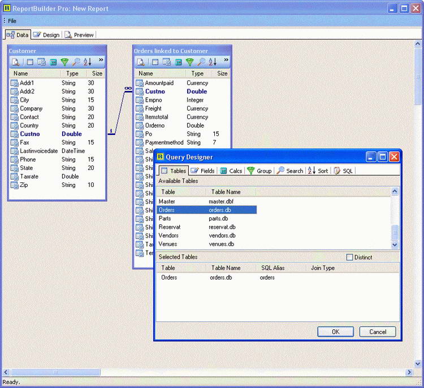Select Venues table in Available Tables
This screenshot has height=388, width=424.
[x=206, y=244]
